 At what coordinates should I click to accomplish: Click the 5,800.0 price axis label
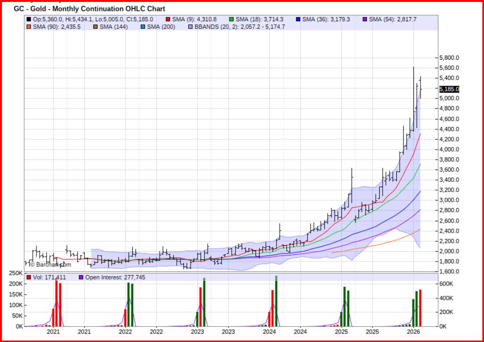[449, 58]
